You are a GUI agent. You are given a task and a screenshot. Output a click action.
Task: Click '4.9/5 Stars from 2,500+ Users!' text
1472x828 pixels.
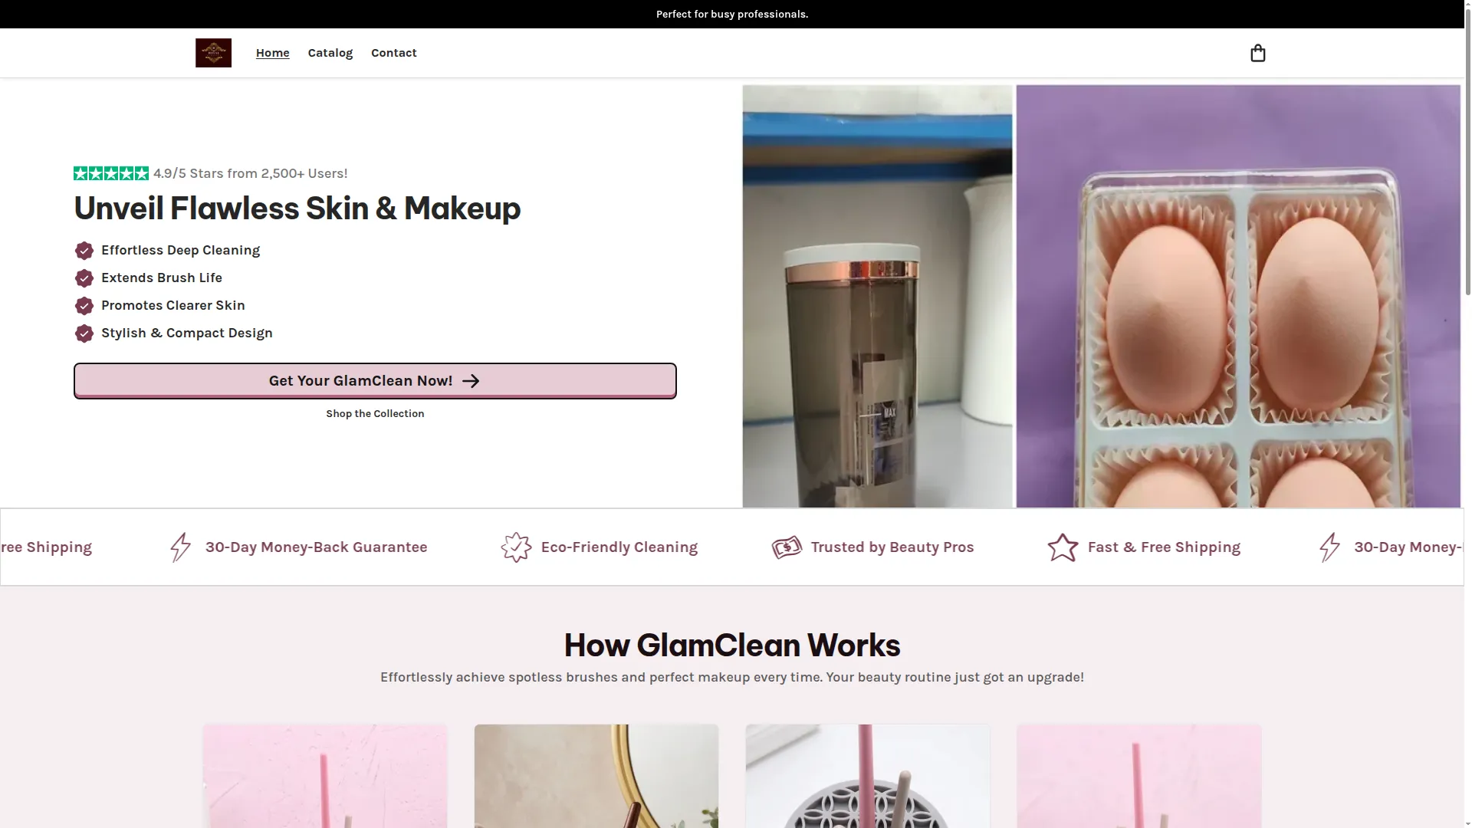coord(251,173)
